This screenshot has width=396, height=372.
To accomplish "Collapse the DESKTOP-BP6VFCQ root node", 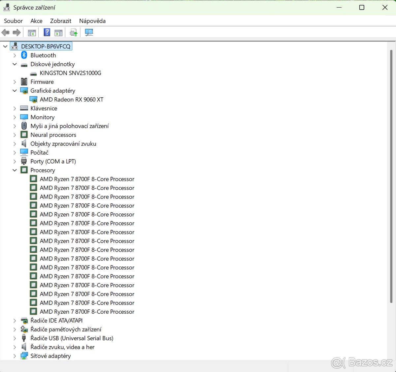I will click(5, 46).
